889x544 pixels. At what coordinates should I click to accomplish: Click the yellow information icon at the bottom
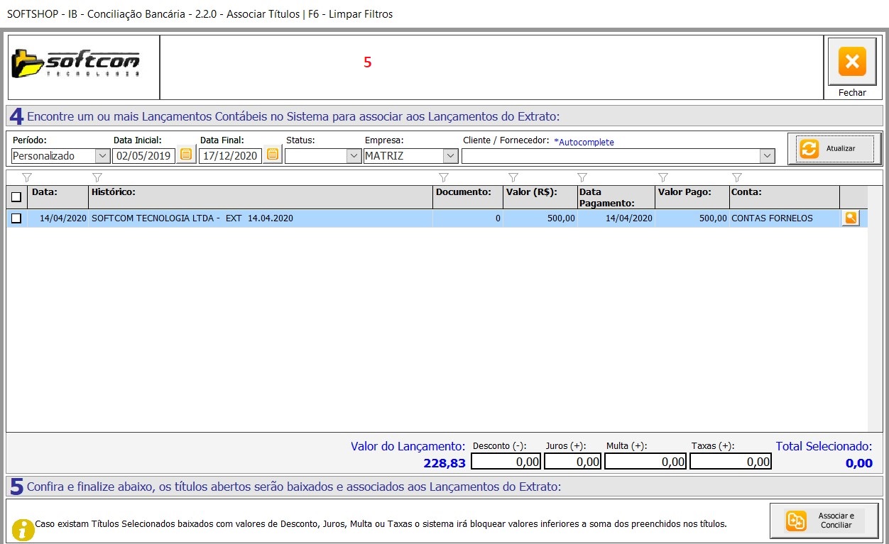[23, 529]
